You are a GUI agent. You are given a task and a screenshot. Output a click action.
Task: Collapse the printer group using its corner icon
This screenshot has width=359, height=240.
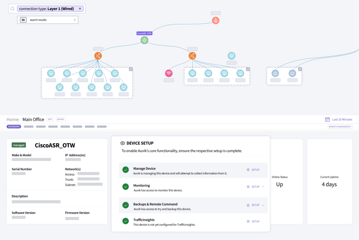coord(300,69)
